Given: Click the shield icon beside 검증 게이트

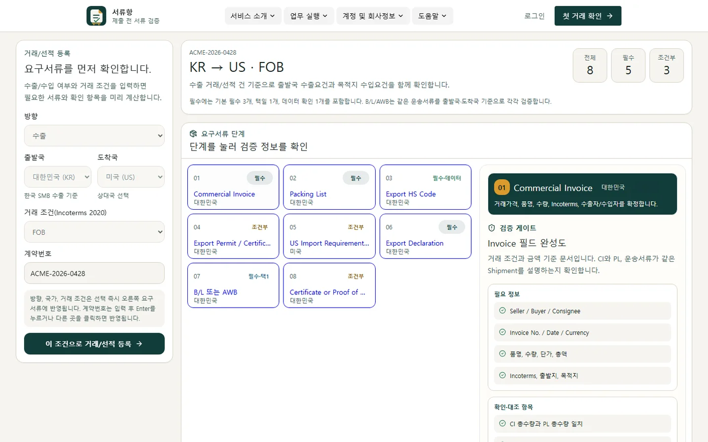Looking at the screenshot, I should click(x=491, y=228).
